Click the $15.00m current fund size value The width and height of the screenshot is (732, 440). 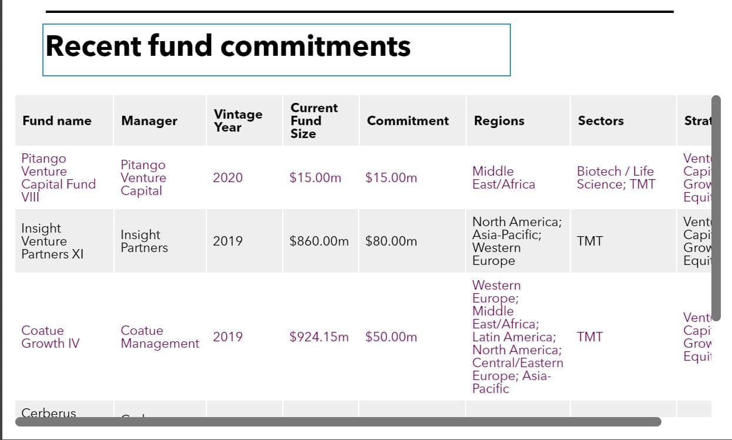coord(315,177)
